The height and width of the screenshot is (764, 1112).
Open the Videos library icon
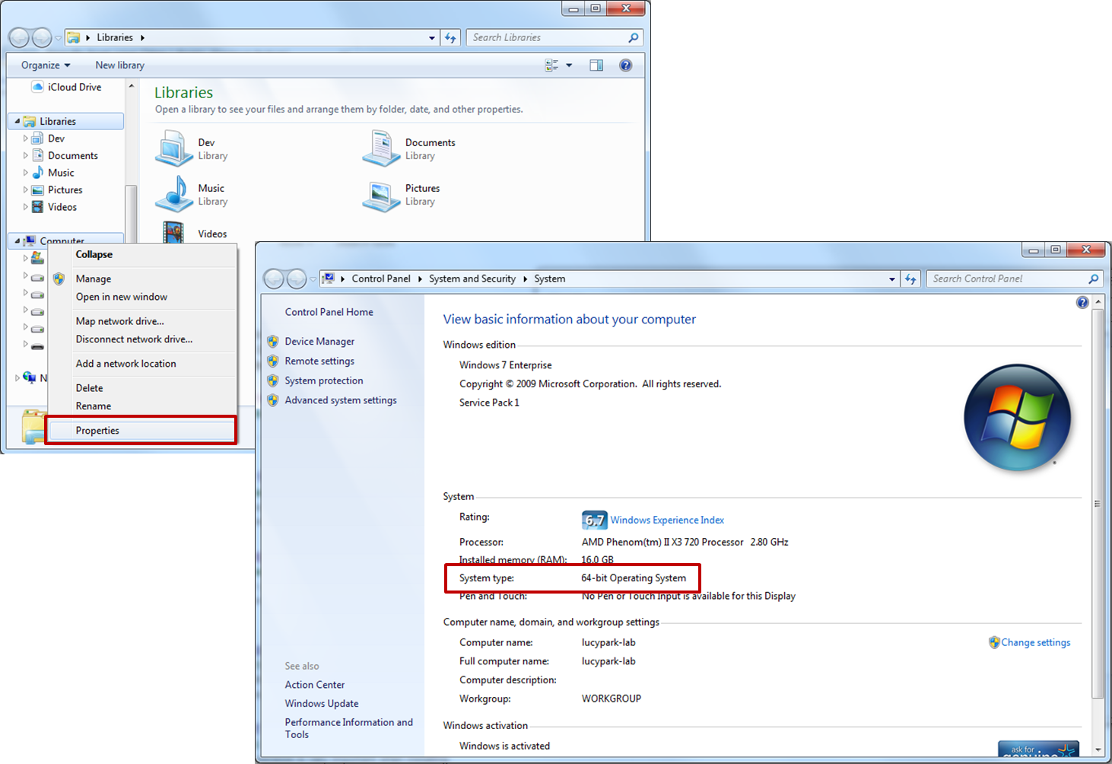(174, 231)
